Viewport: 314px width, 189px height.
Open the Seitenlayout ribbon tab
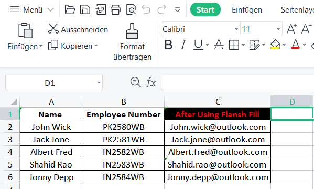[x=297, y=9]
